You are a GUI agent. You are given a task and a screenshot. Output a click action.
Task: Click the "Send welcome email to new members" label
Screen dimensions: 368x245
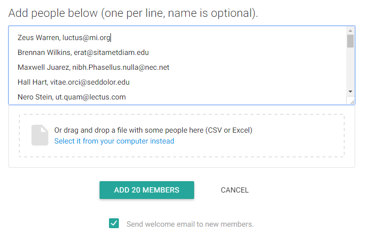pyautogui.click(x=190, y=224)
